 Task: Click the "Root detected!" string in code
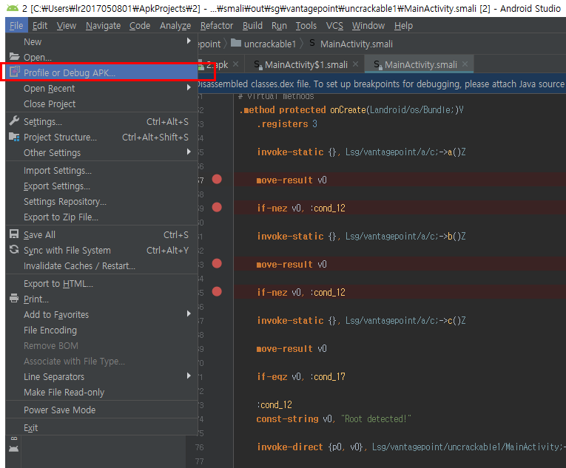(376, 419)
